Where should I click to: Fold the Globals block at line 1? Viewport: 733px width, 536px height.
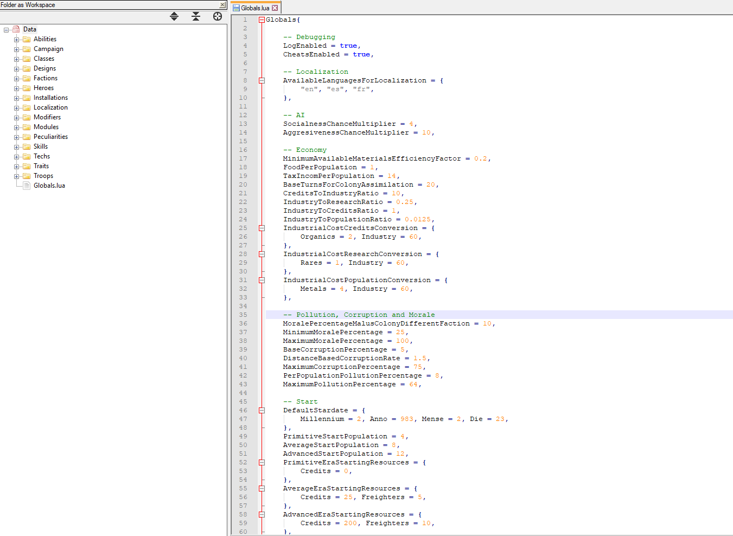click(262, 20)
